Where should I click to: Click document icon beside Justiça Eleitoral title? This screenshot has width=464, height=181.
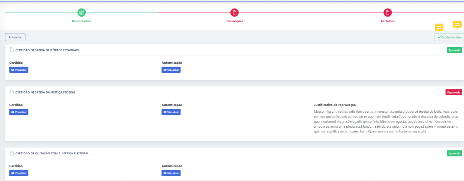[12, 153]
